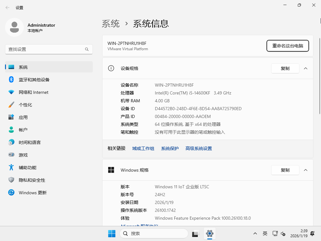Expand hidden icons in the system tray
Screen dimensions: 321x241
click(255, 233)
